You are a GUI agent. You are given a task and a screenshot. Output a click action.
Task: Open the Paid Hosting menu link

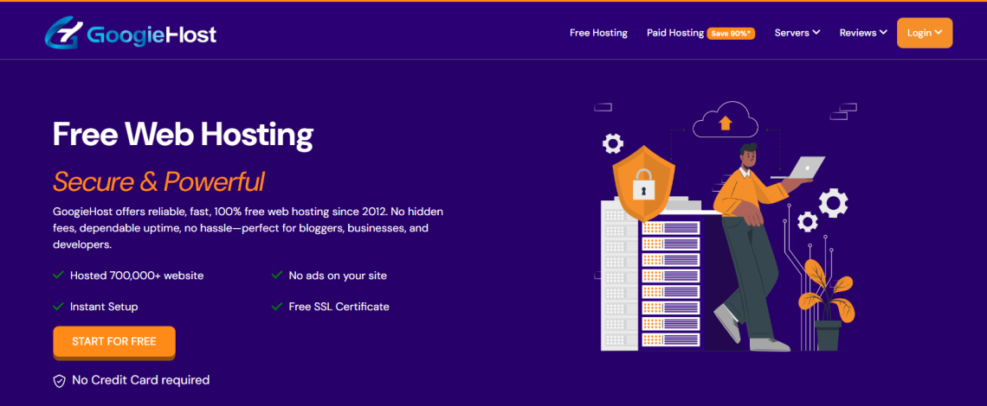coord(675,33)
